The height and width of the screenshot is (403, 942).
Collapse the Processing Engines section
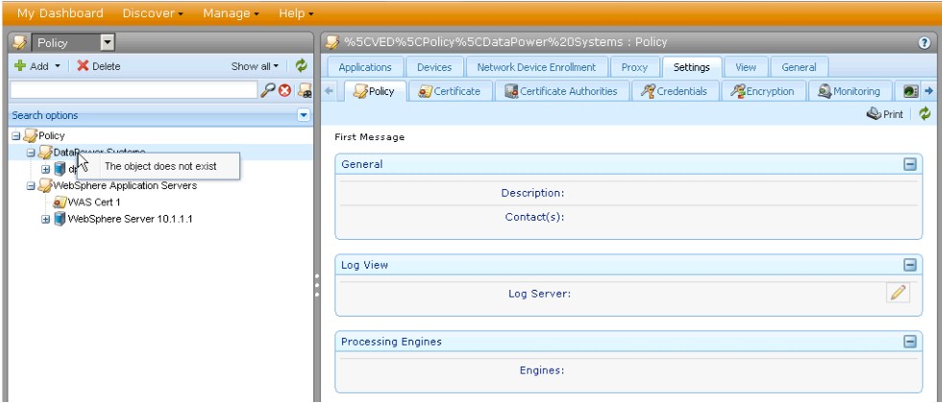pyautogui.click(x=910, y=342)
